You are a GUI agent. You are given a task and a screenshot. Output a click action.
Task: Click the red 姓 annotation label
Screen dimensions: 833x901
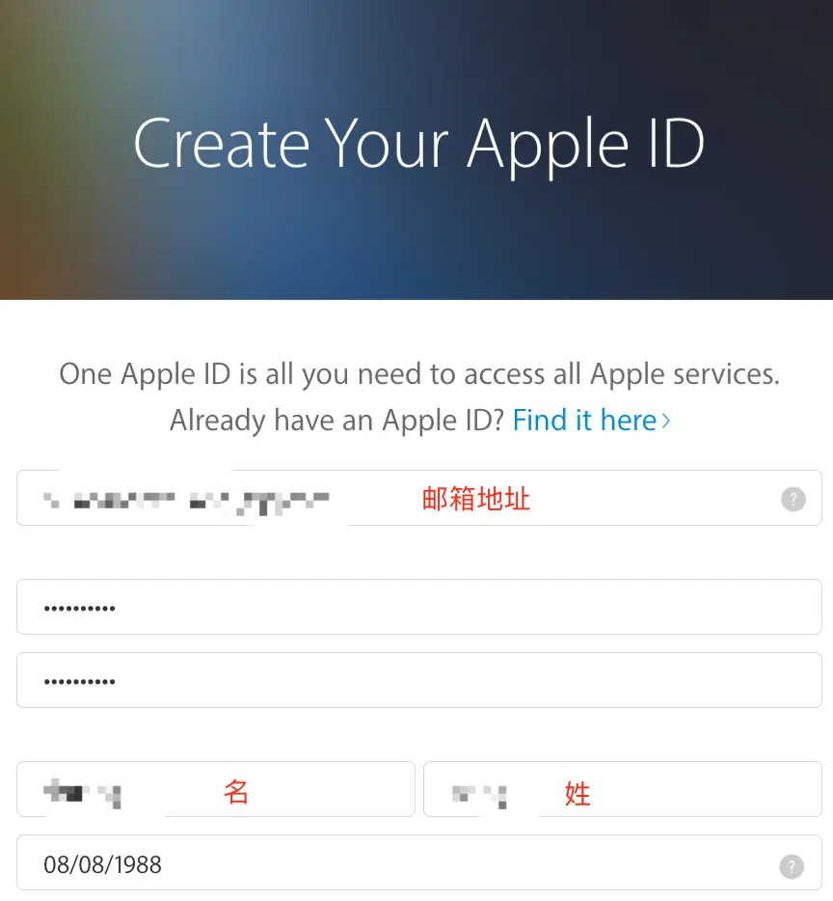point(578,794)
